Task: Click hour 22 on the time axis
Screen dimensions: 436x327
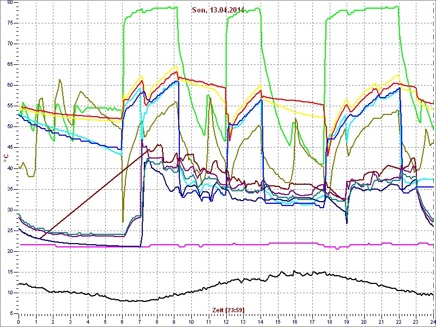Action: click(x=399, y=320)
